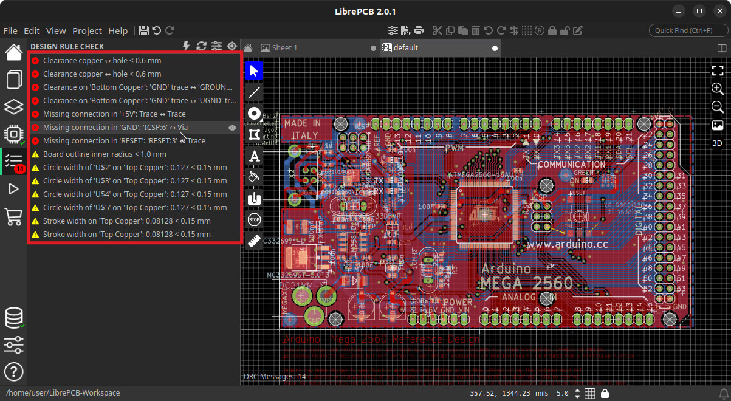Zoom to fit board view
This screenshot has height=401, width=731.
tap(718, 70)
